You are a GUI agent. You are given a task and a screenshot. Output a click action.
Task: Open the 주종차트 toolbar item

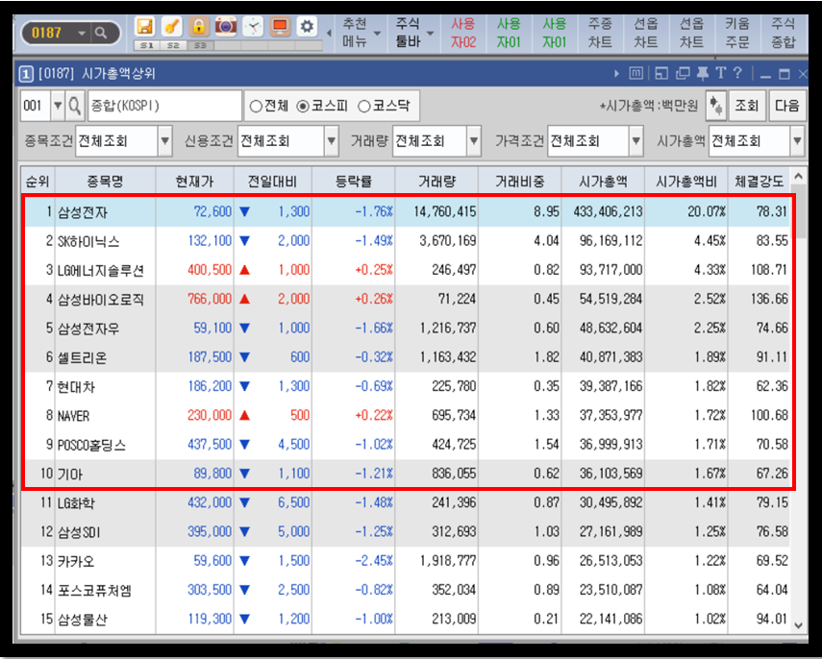[600, 33]
